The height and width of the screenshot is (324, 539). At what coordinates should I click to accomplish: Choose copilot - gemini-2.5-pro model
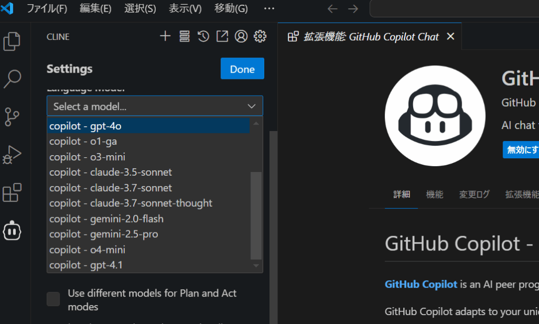pyautogui.click(x=148, y=235)
